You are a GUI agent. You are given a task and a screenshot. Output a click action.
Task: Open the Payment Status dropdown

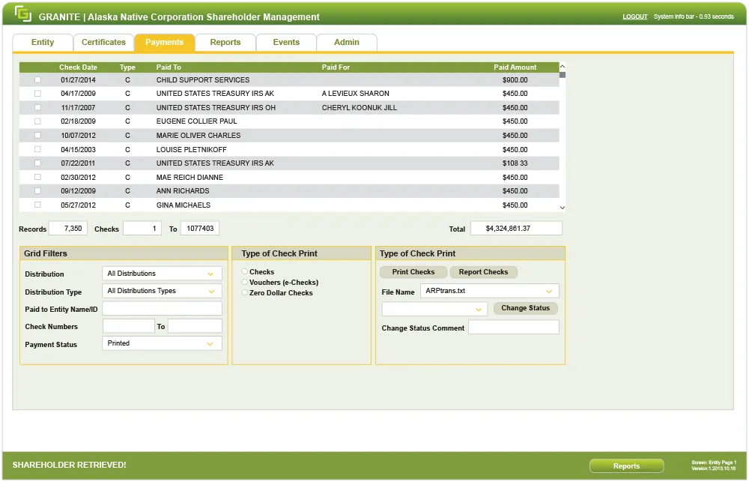pyautogui.click(x=162, y=343)
